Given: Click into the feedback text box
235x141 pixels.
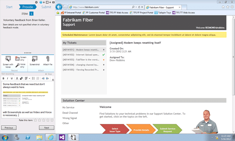Looking at the screenshot, I should pyautogui.click(x=28, y=100).
